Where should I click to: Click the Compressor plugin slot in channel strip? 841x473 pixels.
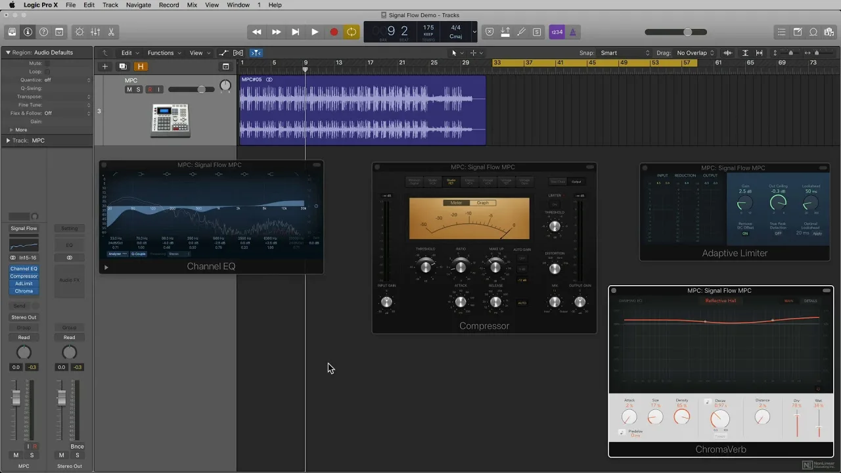coord(24,276)
